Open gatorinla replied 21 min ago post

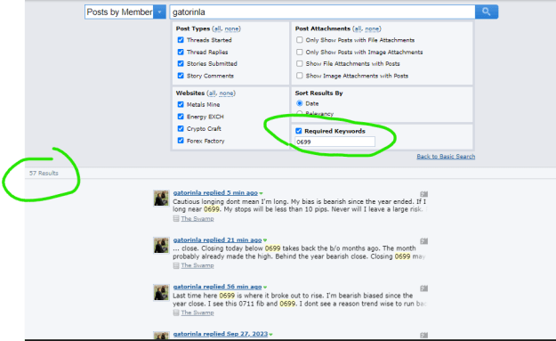[x=217, y=240]
